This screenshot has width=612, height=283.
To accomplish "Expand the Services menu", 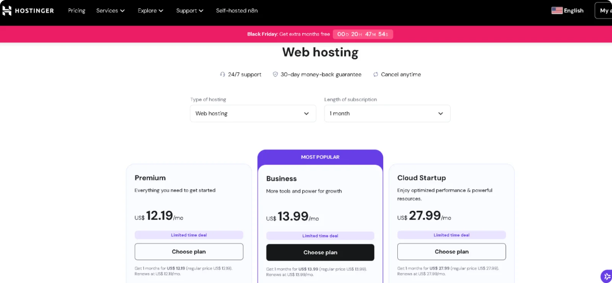I will 110,11.
